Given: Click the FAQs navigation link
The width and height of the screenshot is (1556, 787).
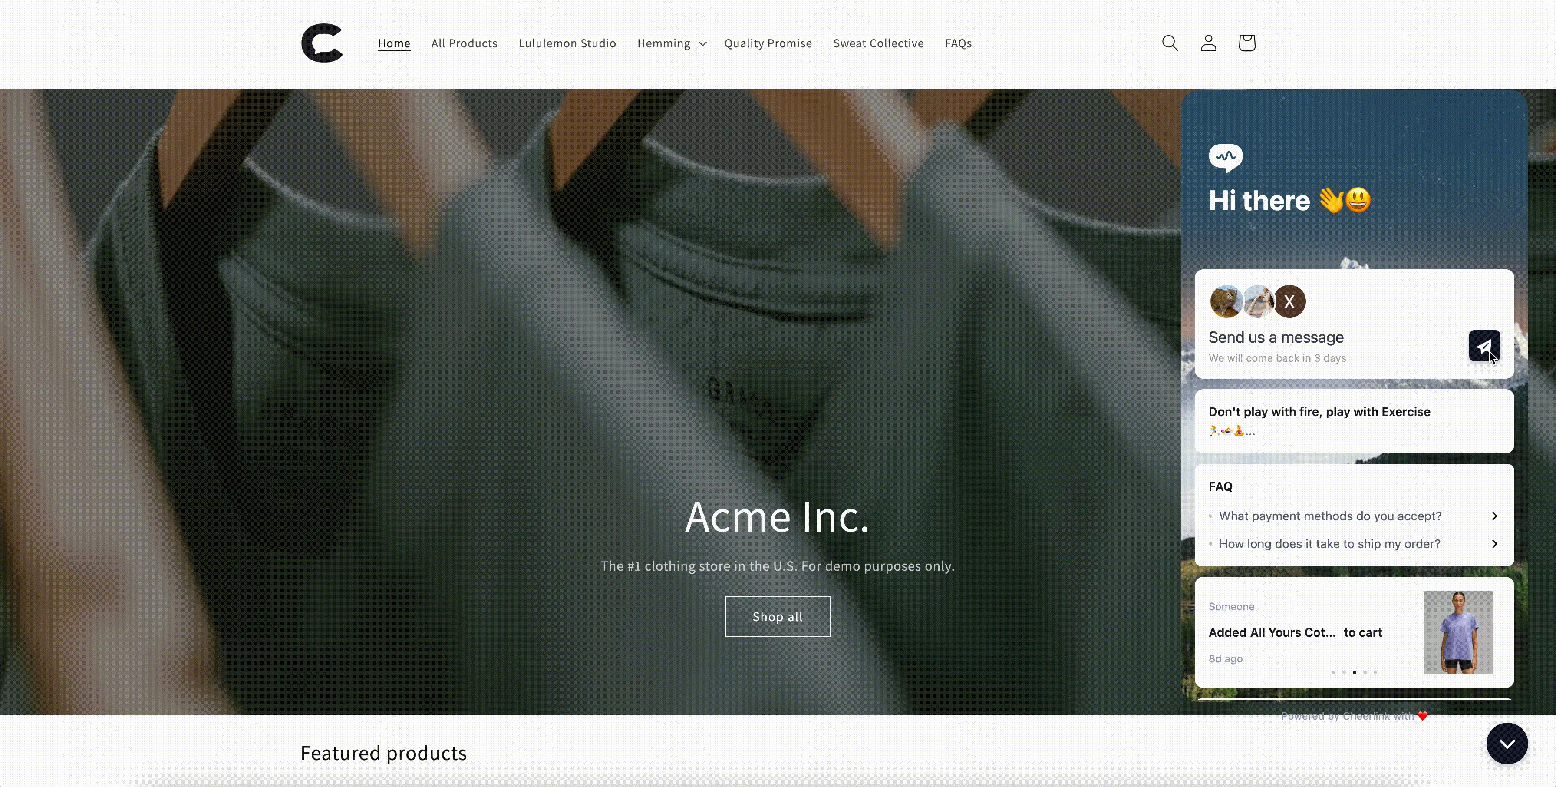Looking at the screenshot, I should coord(959,43).
